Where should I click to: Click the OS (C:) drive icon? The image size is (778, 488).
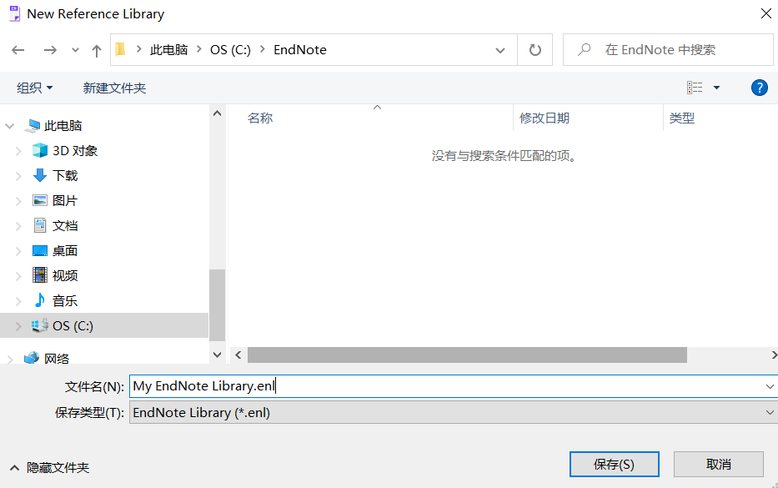point(40,325)
